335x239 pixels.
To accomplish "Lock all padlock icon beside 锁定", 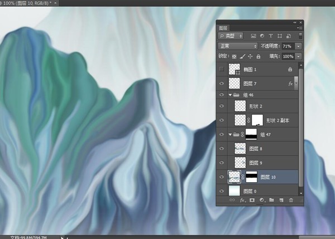I will pos(259,56).
